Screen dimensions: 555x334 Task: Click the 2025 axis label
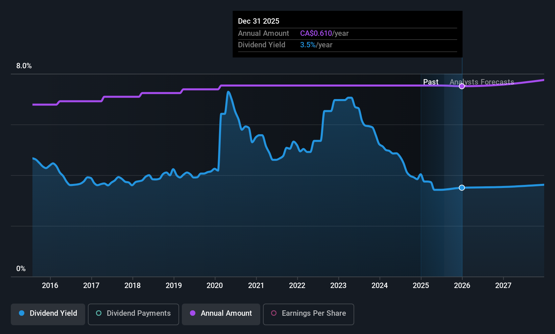(421, 285)
